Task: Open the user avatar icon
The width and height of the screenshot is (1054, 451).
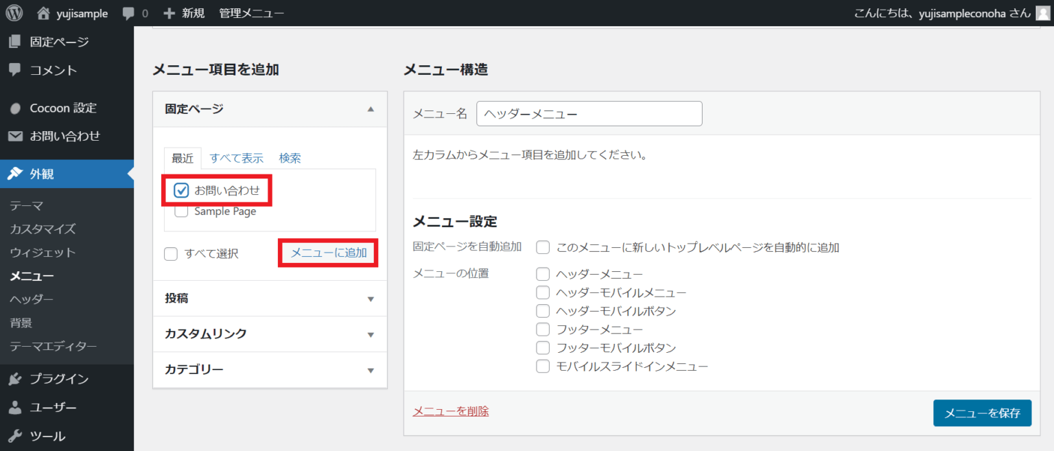Action: pyautogui.click(x=1042, y=13)
